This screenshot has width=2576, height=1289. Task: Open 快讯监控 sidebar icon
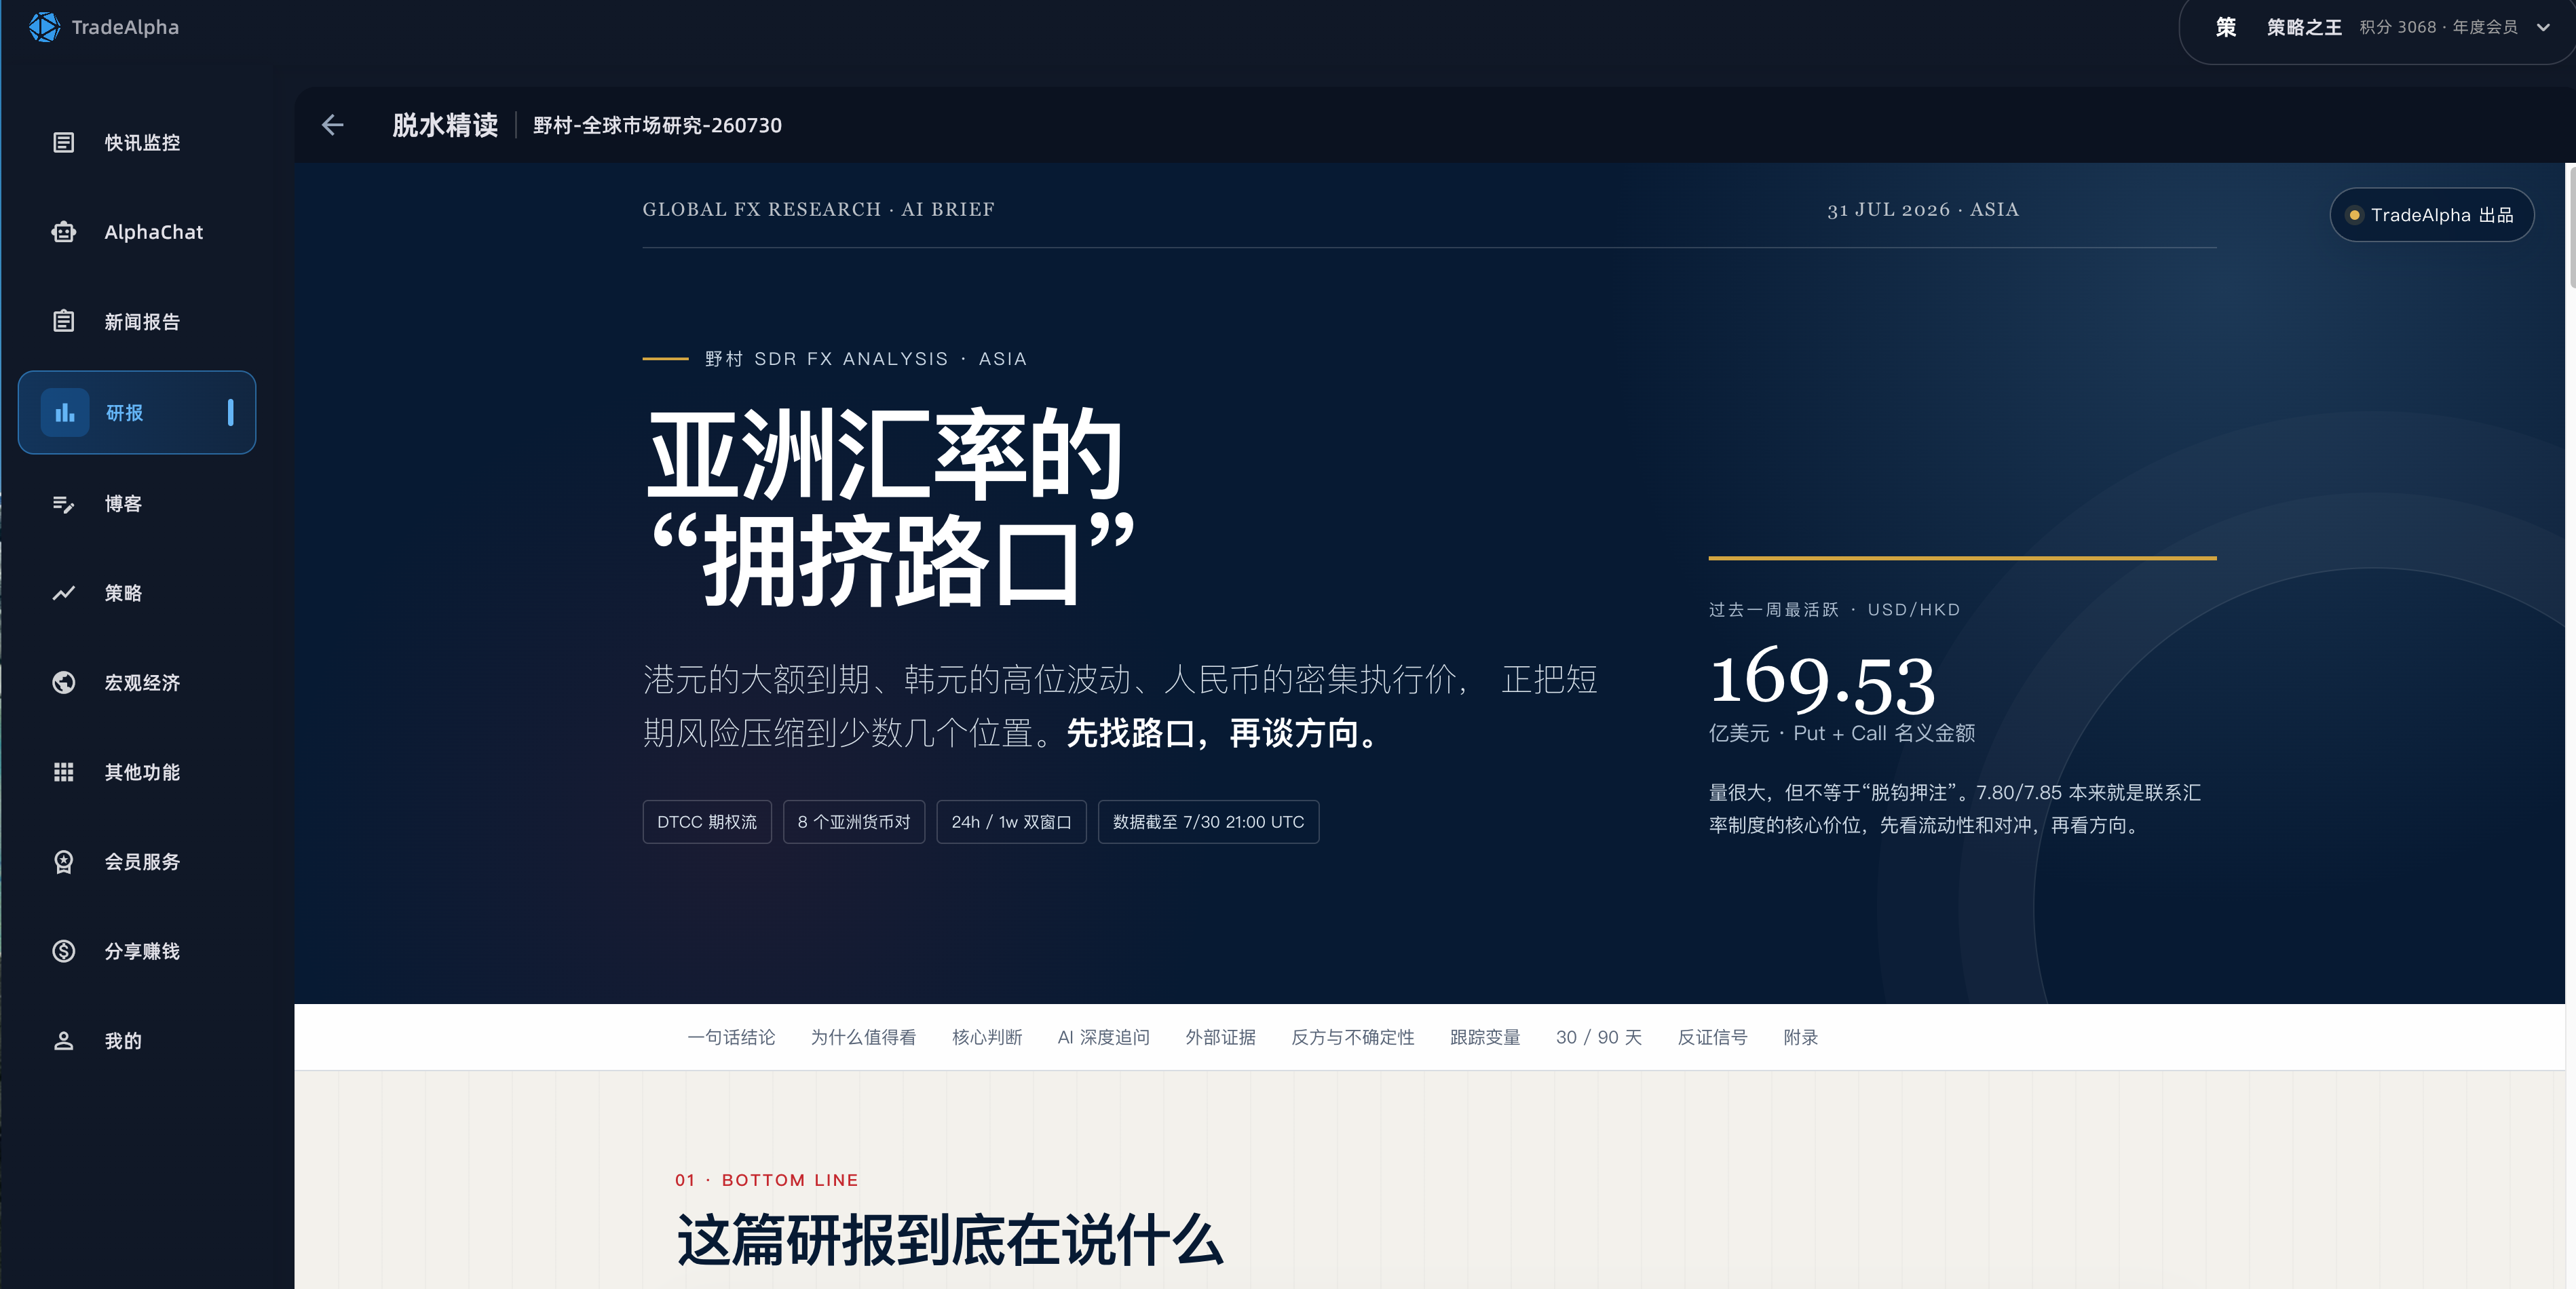pos(63,142)
